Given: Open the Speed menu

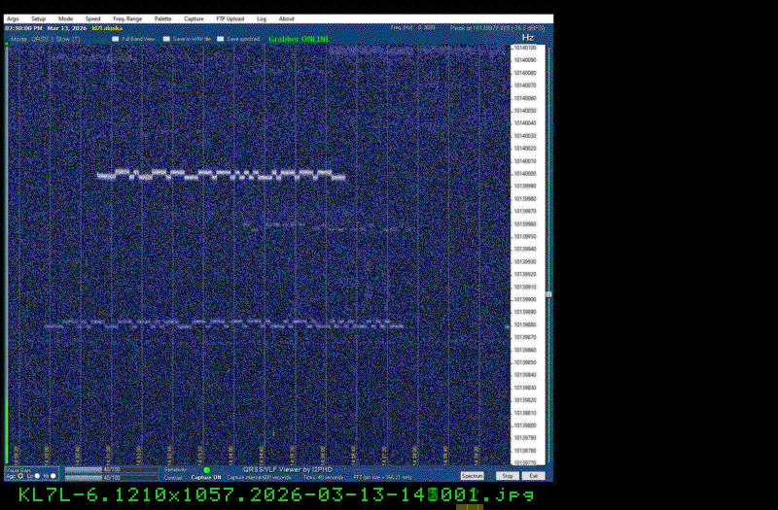Looking at the screenshot, I should (x=92, y=18).
